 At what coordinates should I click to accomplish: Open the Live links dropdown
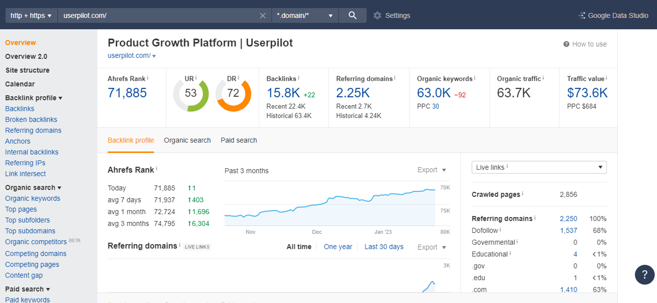coord(539,167)
